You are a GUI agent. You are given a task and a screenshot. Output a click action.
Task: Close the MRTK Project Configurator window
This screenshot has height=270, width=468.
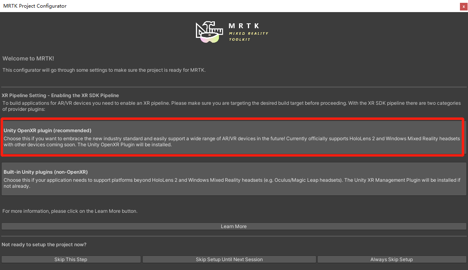click(x=464, y=6)
